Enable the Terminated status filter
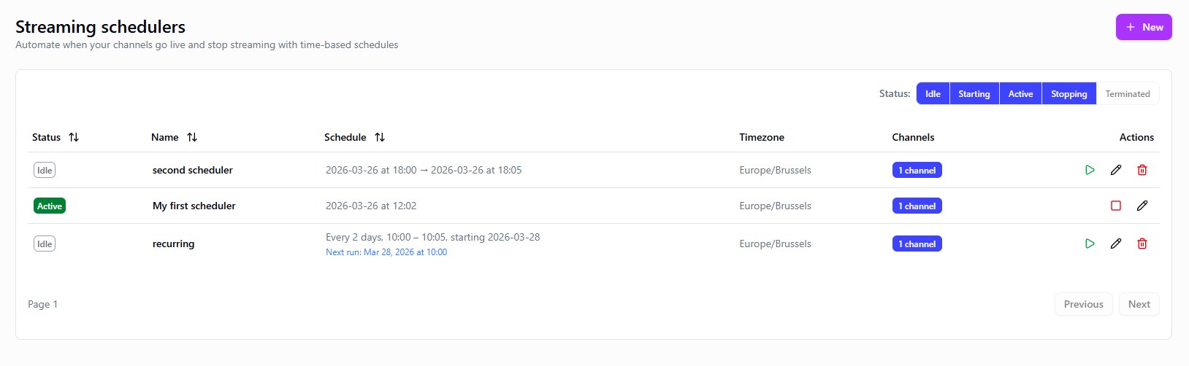This screenshot has width=1189, height=366. pos(1127,94)
